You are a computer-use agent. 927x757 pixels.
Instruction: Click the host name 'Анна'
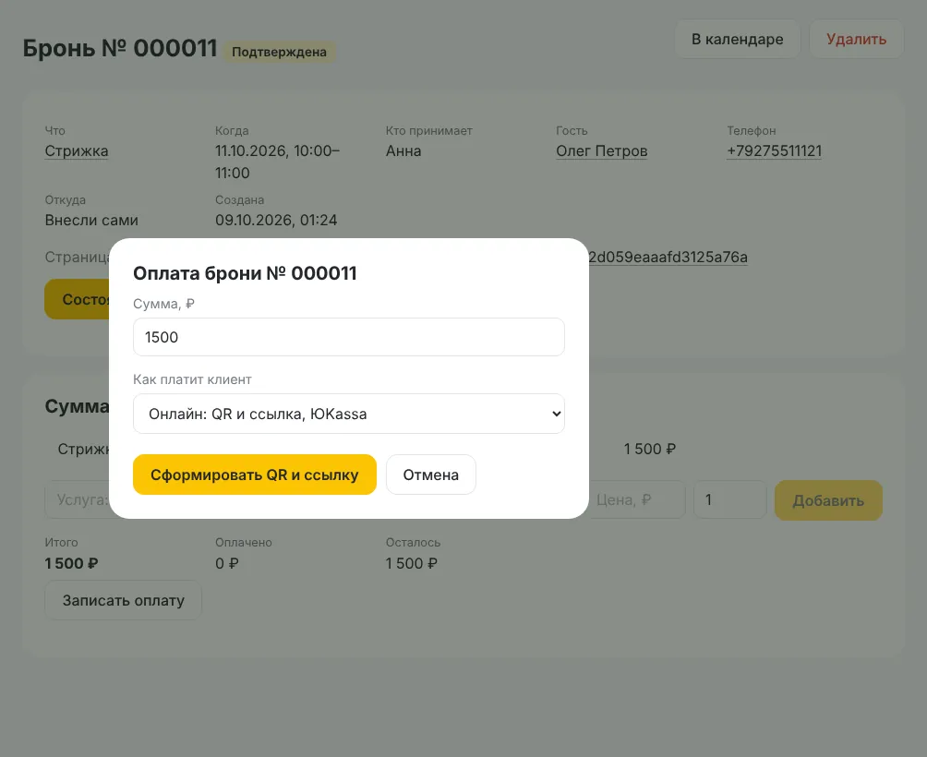tap(403, 151)
